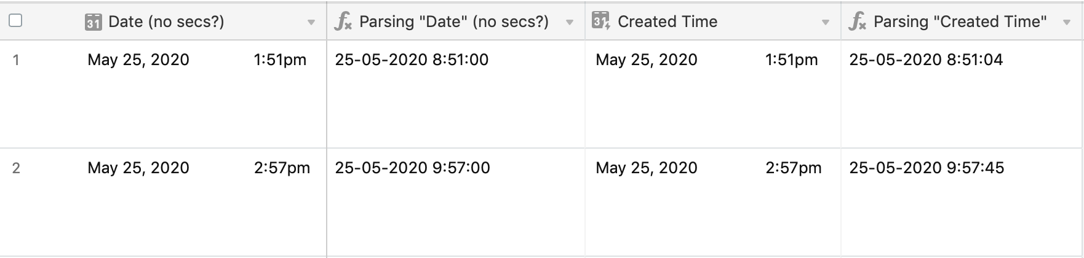Select the Created Time column header label
Screen dimensions: 1084x258
(x=668, y=21)
